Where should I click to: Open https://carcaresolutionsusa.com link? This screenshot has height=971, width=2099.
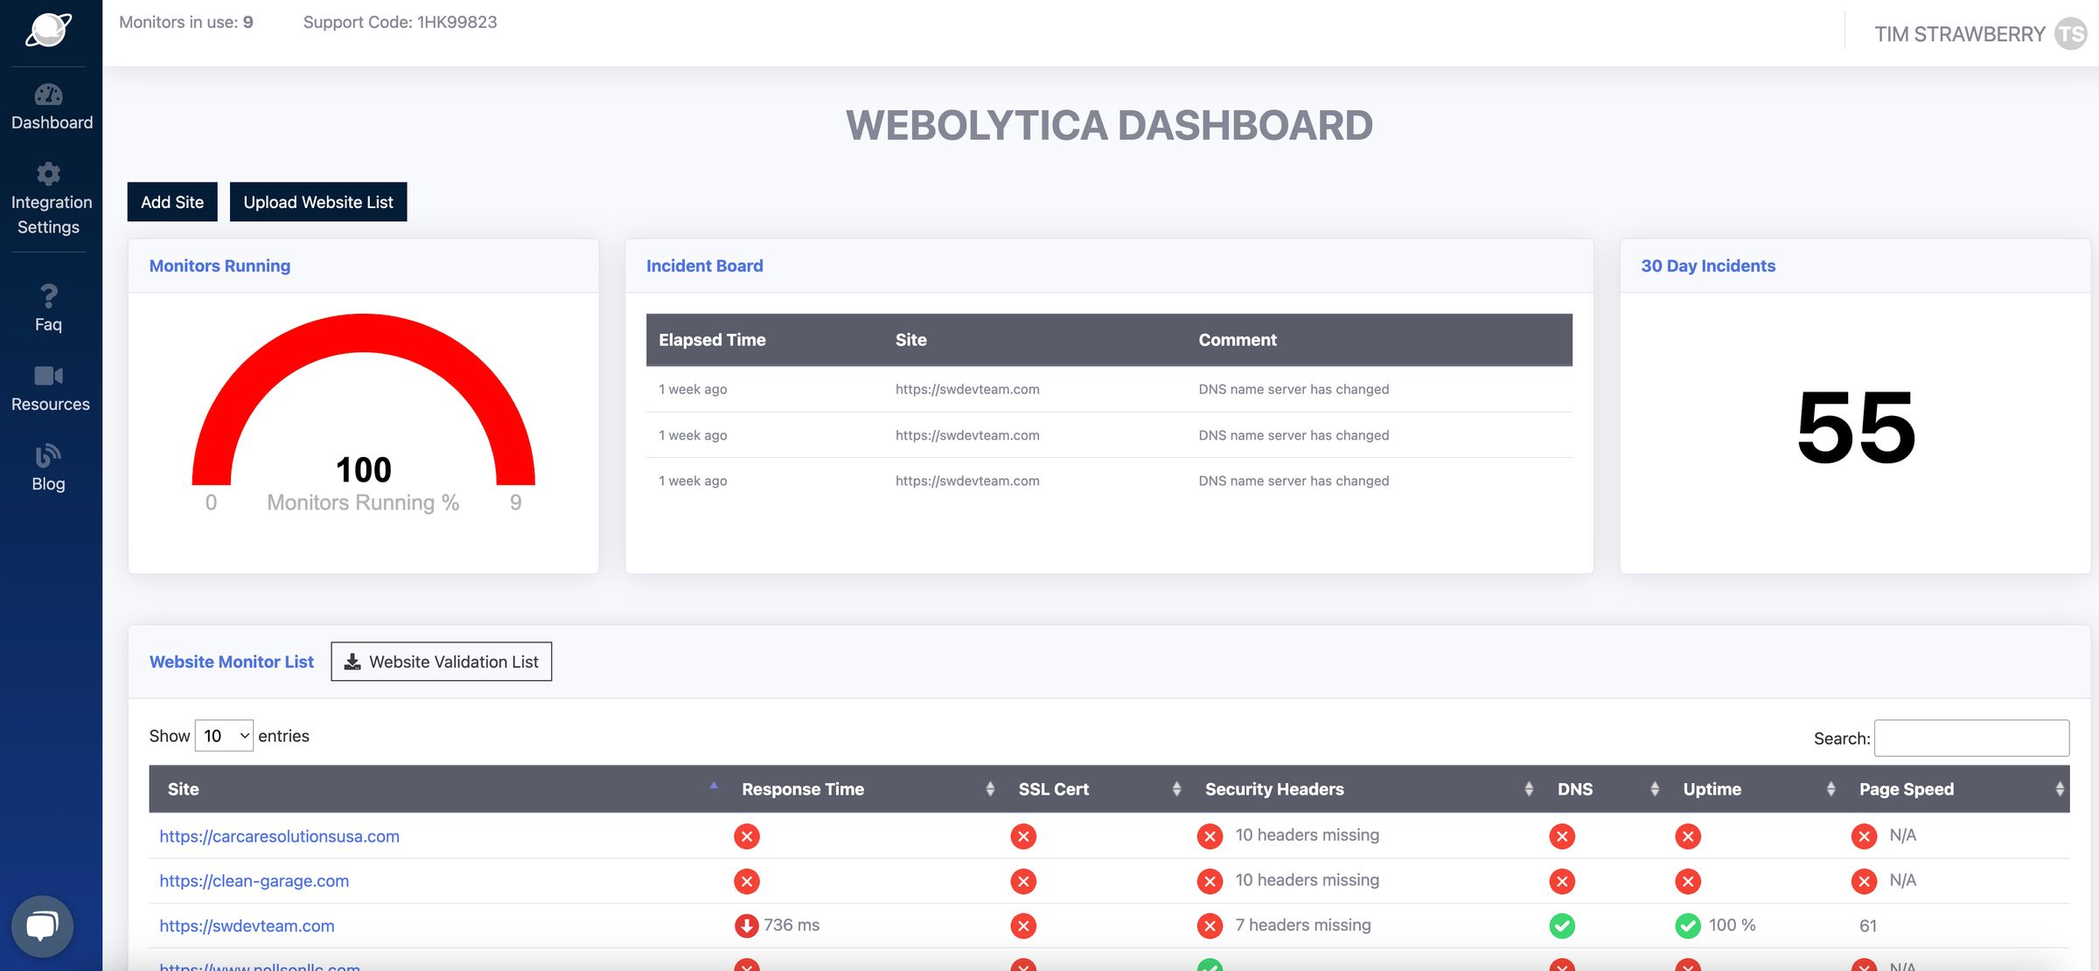point(279,836)
